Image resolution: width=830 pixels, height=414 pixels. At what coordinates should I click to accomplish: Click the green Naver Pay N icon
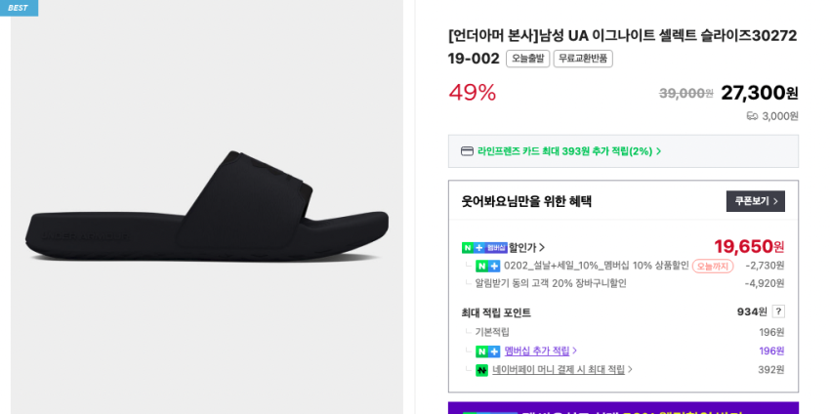click(481, 370)
